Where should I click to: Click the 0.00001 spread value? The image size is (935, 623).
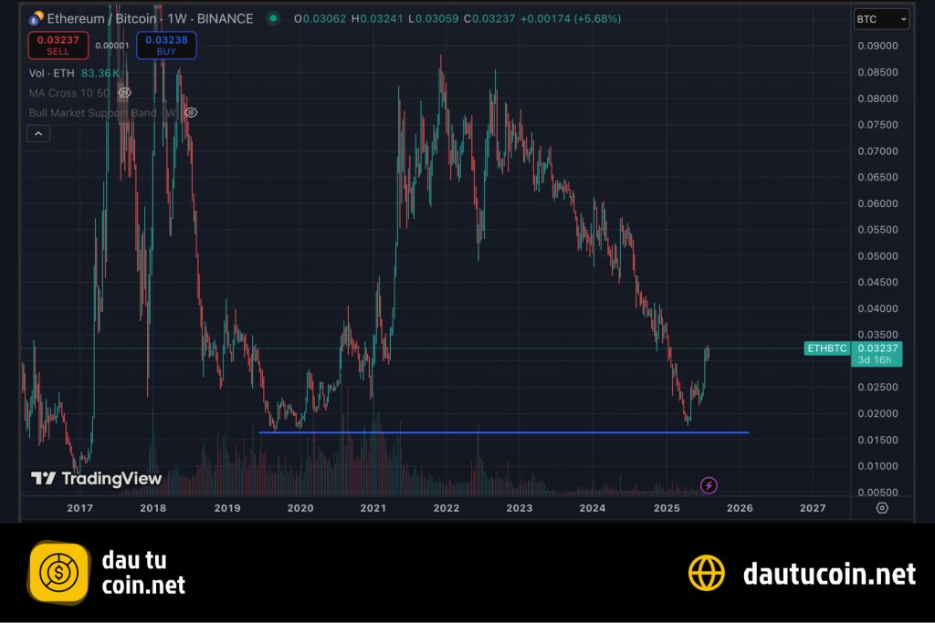pyautogui.click(x=112, y=46)
